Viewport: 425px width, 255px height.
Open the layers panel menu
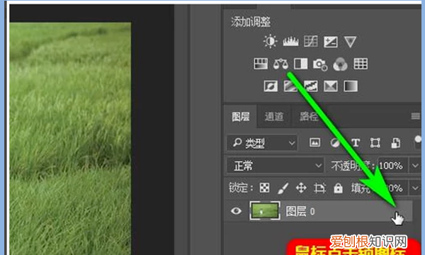point(416,116)
